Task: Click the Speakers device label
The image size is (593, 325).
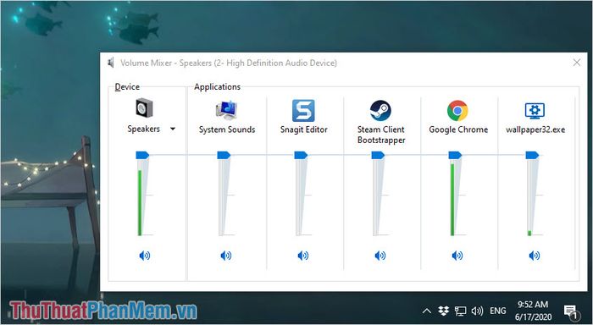Action: [x=144, y=129]
